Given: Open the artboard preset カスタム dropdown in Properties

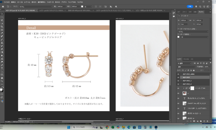Looking at the screenshot, I should 193,32.
